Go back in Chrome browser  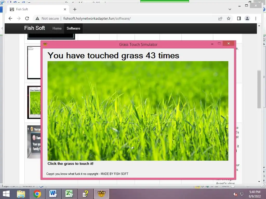[10, 18]
